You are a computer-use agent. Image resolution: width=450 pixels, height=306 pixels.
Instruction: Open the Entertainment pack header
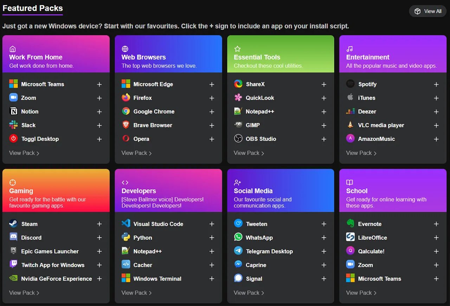click(393, 54)
